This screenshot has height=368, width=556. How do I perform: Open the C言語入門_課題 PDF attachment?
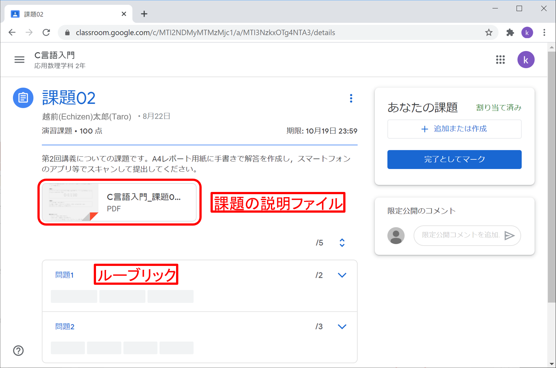[x=119, y=202]
